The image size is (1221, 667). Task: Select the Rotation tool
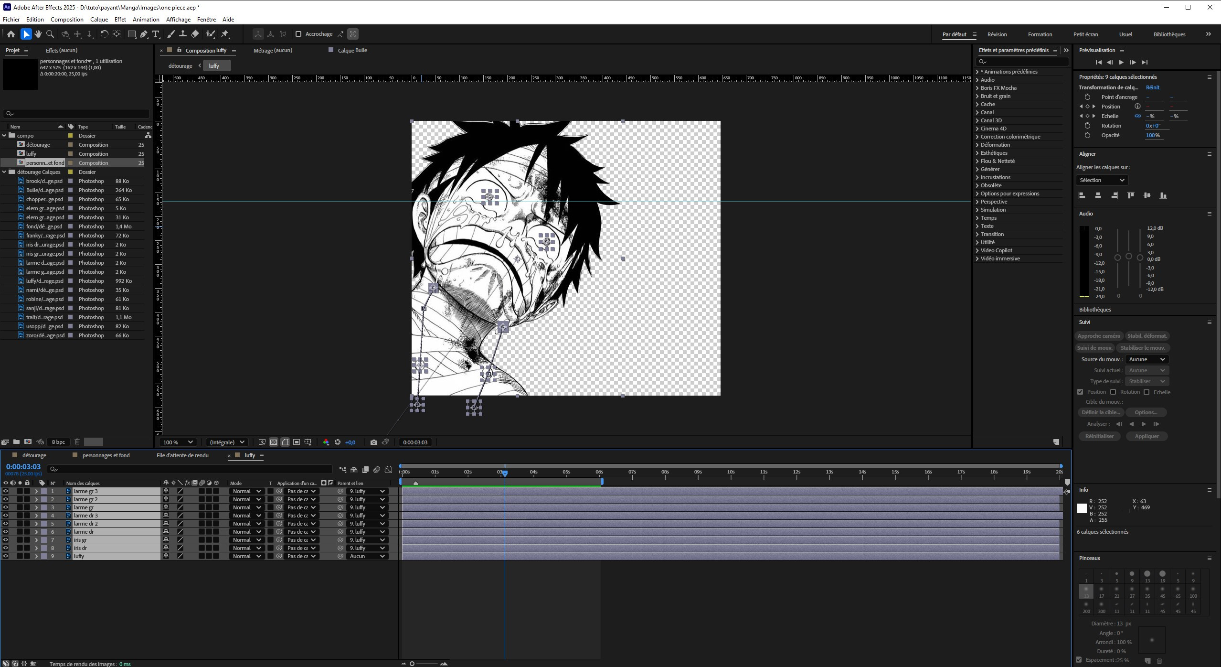coord(104,34)
